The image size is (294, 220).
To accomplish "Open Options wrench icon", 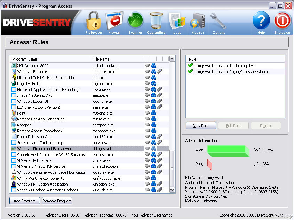I will coord(219,22).
